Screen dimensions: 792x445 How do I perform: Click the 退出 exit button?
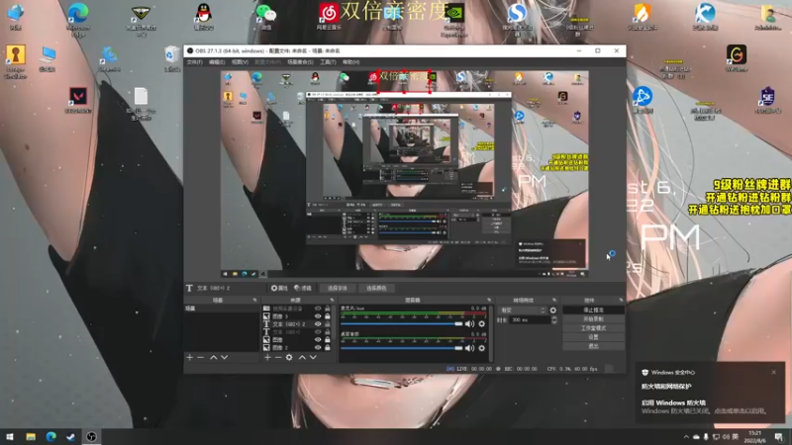click(x=593, y=346)
